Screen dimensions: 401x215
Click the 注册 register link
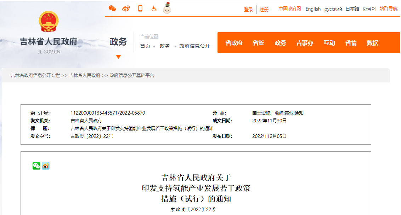264,10
